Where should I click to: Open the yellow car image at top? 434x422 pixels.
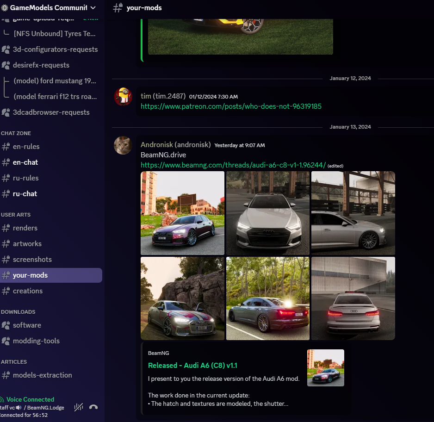(240, 37)
